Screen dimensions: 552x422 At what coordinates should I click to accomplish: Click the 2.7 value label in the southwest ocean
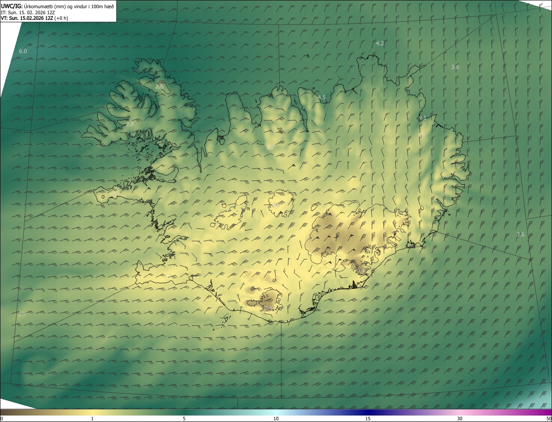pyautogui.click(x=22, y=314)
